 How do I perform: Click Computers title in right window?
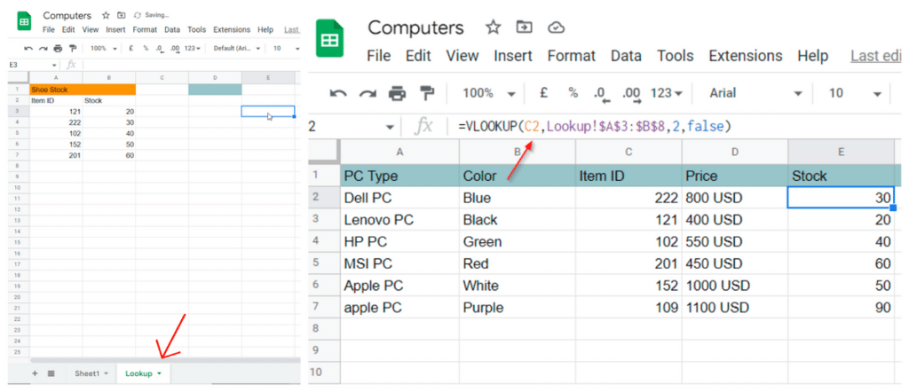(415, 27)
